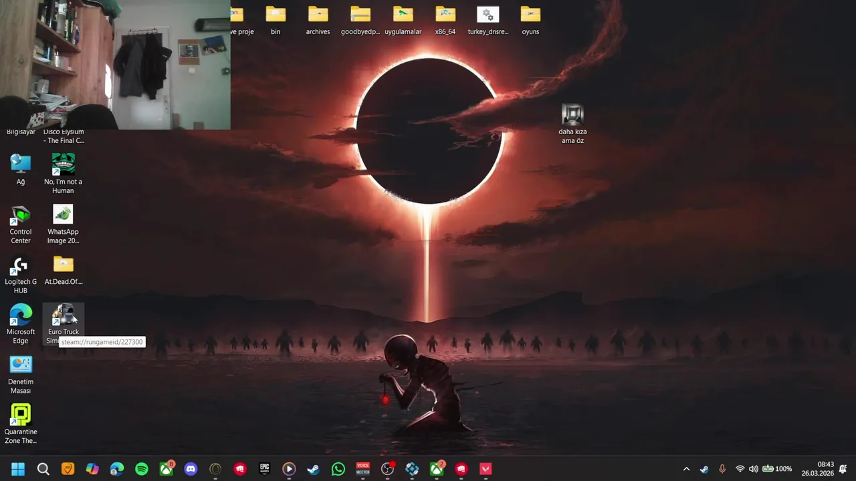
Task: Open taskbar Search magnifier
Action: coord(43,469)
